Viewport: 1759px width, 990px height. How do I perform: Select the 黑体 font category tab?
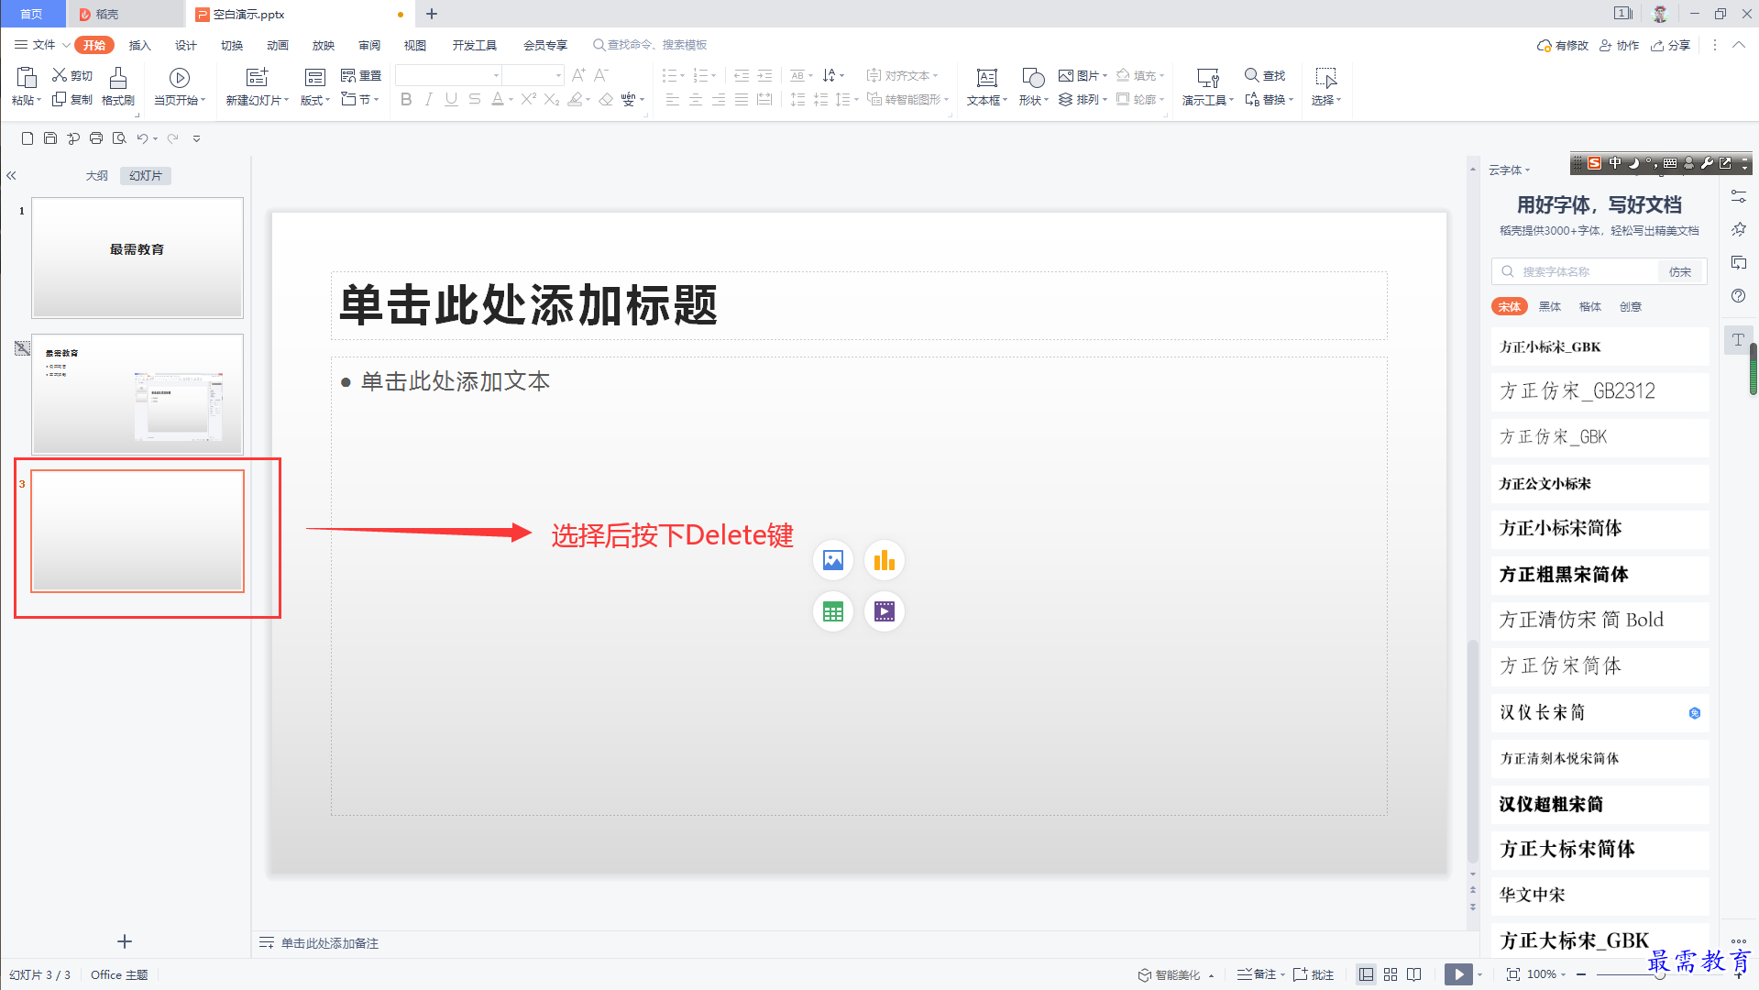[x=1550, y=306]
